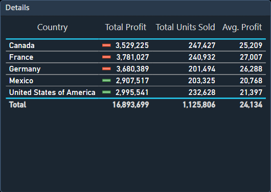Click the grand total profit 16,893,699
271x192 pixels.
(x=131, y=105)
